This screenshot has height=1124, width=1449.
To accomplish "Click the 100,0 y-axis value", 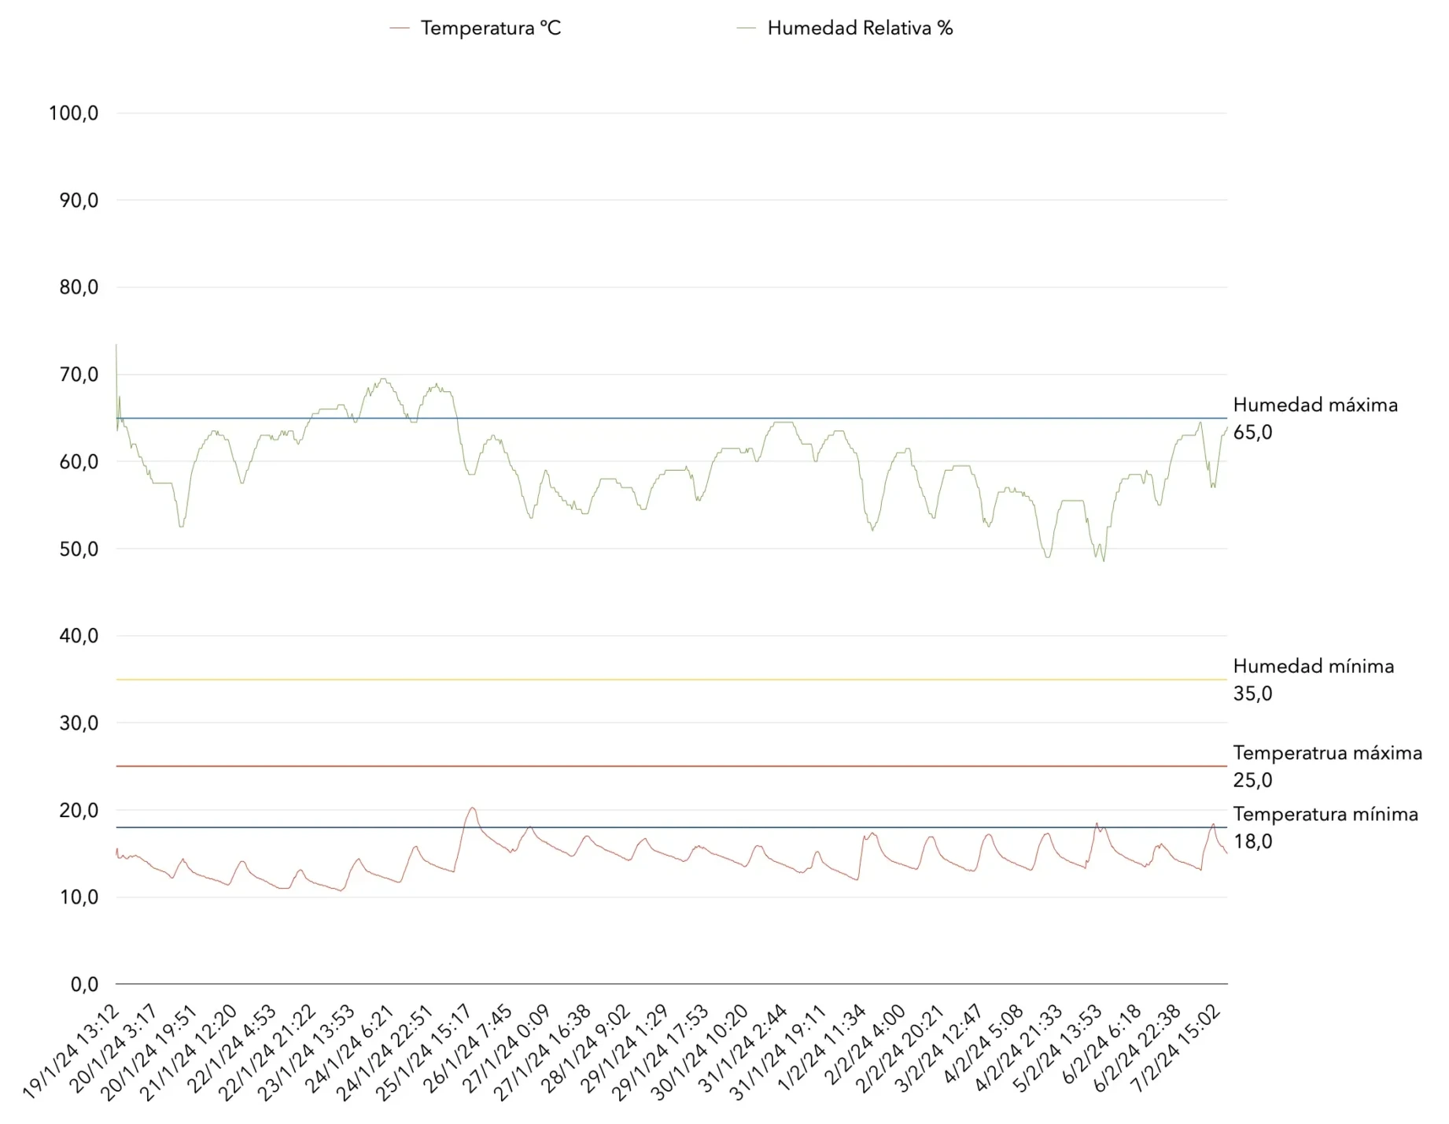I will pyautogui.click(x=73, y=113).
